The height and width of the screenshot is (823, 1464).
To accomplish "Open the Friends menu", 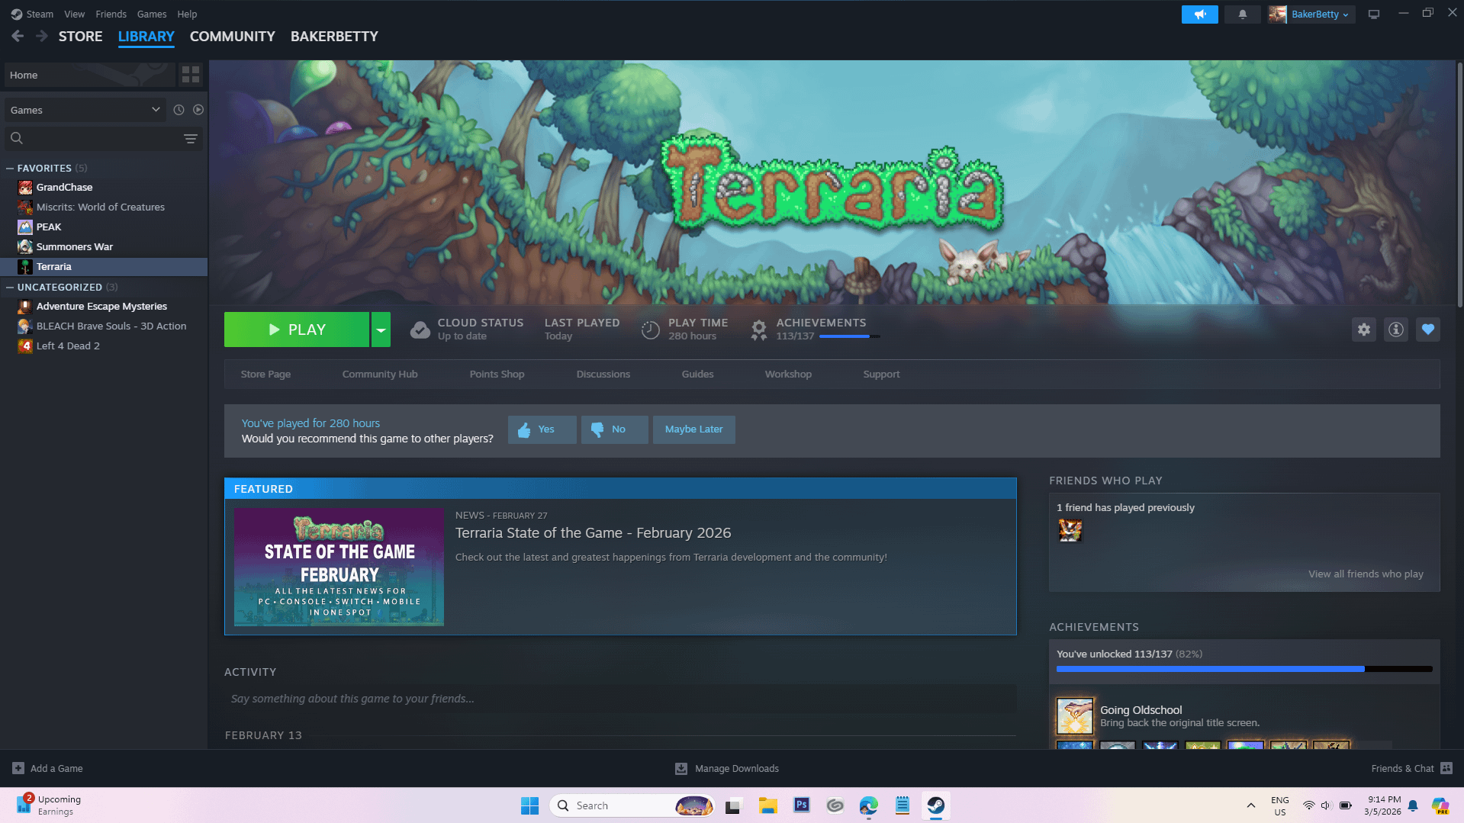I will click(111, 14).
